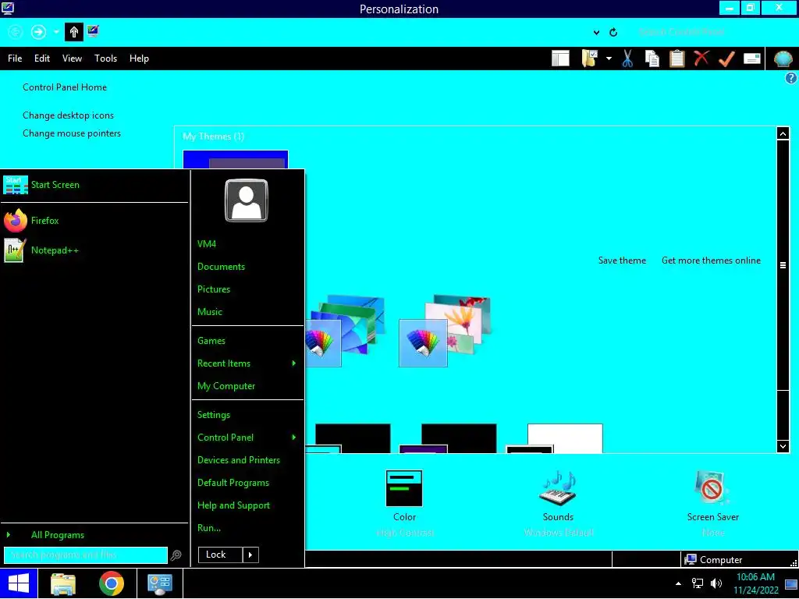
Task: Open address bar history chevron
Action: point(596,33)
